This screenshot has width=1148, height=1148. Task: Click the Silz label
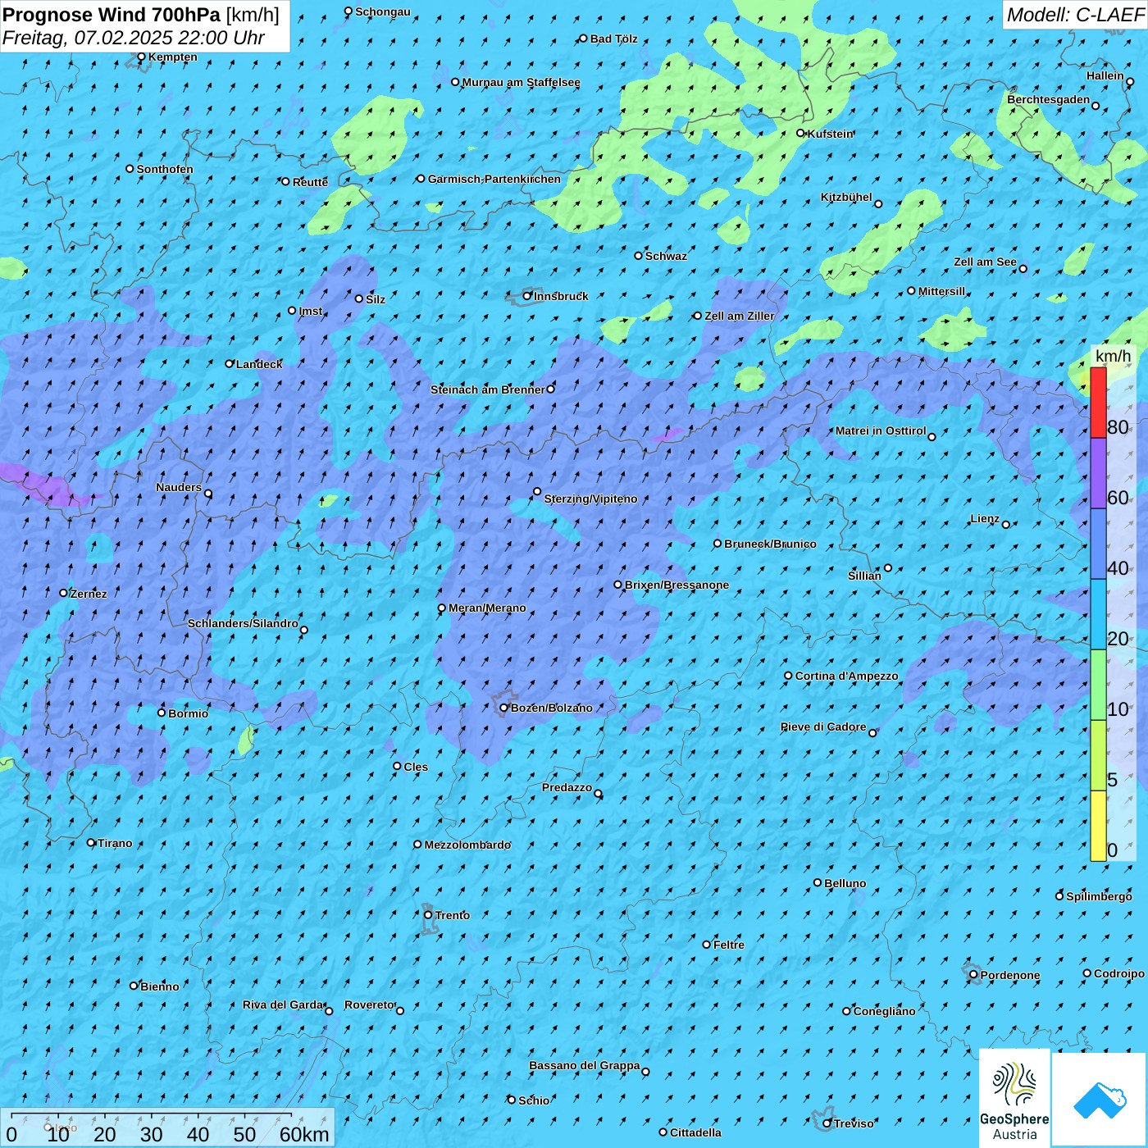(x=376, y=299)
